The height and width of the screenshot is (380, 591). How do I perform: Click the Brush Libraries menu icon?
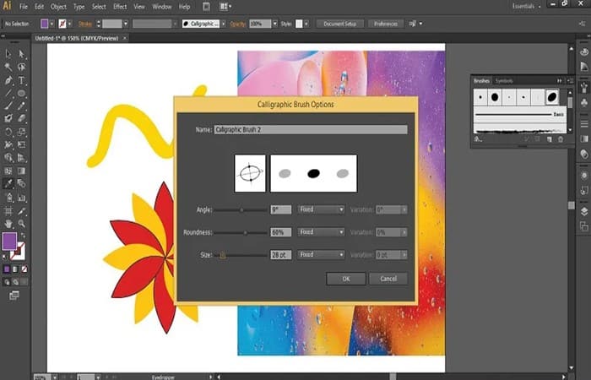pos(478,138)
